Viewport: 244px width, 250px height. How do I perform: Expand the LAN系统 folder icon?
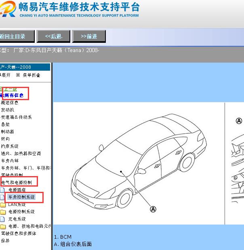pyautogui.click(x=3, y=204)
